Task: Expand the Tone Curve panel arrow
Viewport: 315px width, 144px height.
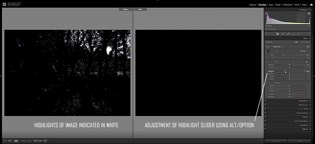Action: pos(310,105)
